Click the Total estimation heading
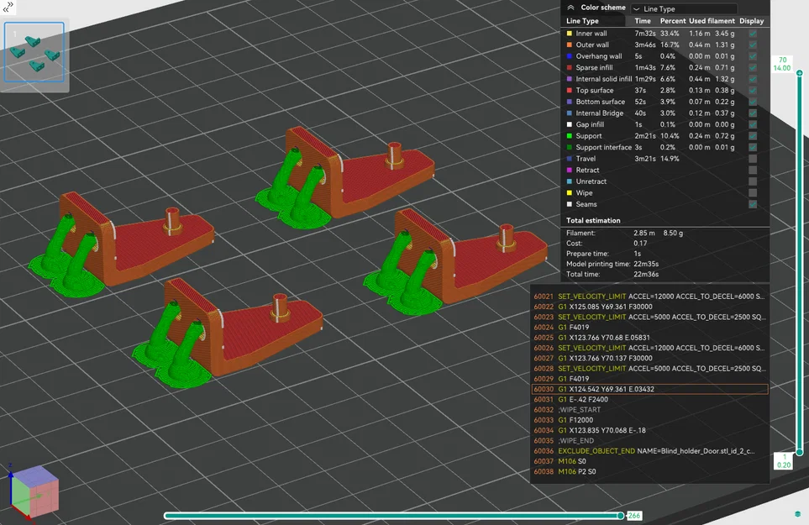The width and height of the screenshot is (809, 525). pyautogui.click(x=593, y=221)
